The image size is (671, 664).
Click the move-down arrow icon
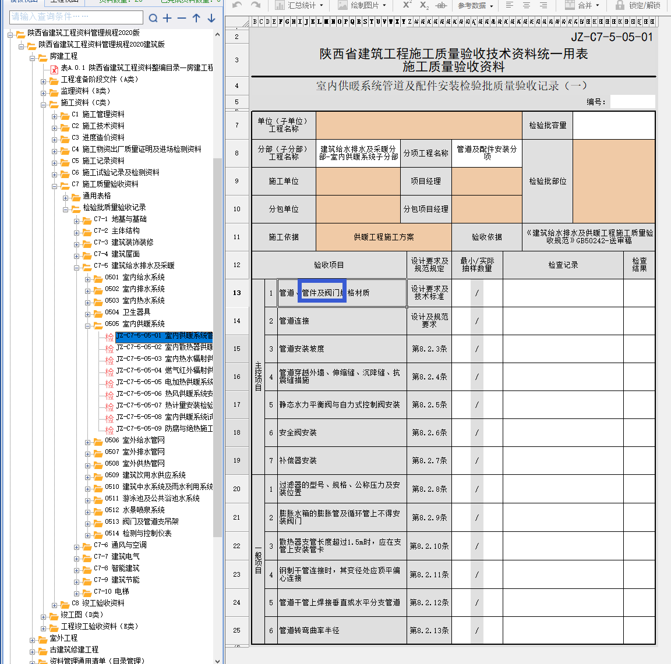point(211,18)
